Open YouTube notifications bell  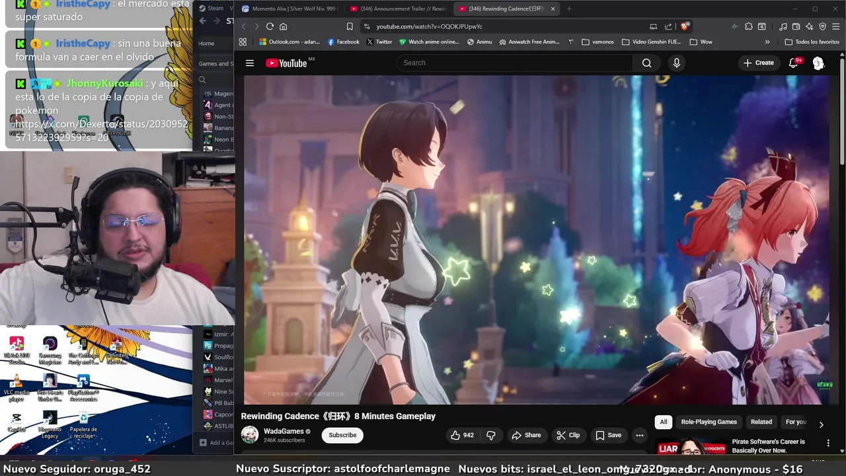coord(793,63)
